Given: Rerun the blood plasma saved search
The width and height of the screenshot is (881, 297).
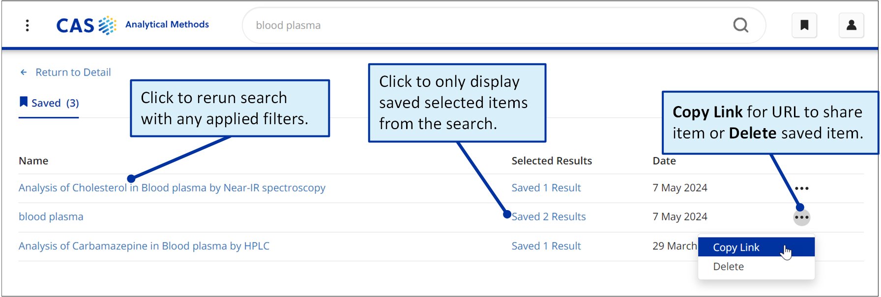Looking at the screenshot, I should 51,217.
